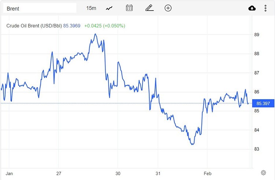Image resolution: width=275 pixels, height=180 pixels.
Task: Select the pencil drawing tool
Action: 148,8
